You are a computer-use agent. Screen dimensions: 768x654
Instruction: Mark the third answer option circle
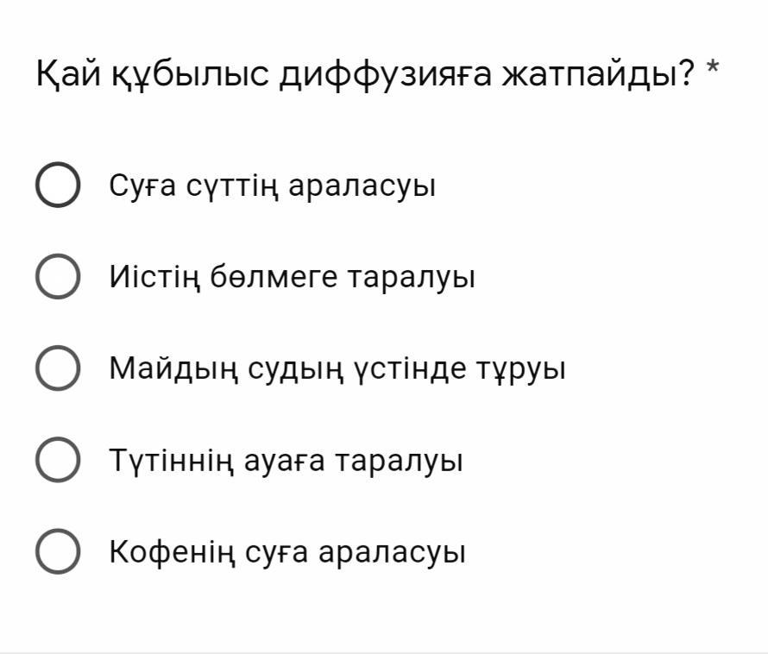pos(58,368)
